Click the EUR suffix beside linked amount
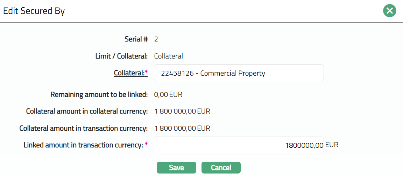Image resolution: width=403 pixels, height=177 pixels. point(332,145)
